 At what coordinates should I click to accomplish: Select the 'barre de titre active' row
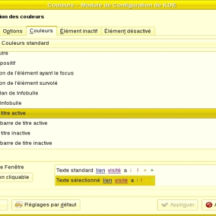108,123
